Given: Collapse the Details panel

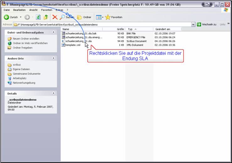Looking at the screenshot, I should point(53,93).
